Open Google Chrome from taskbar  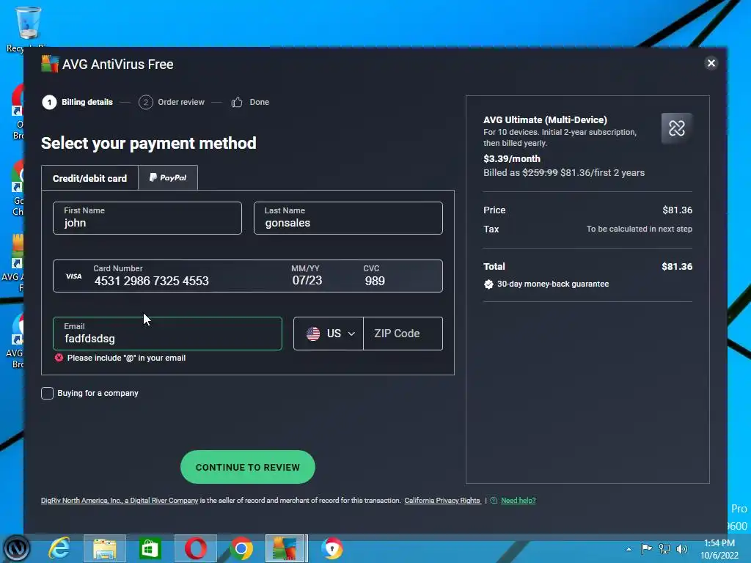coord(241,548)
